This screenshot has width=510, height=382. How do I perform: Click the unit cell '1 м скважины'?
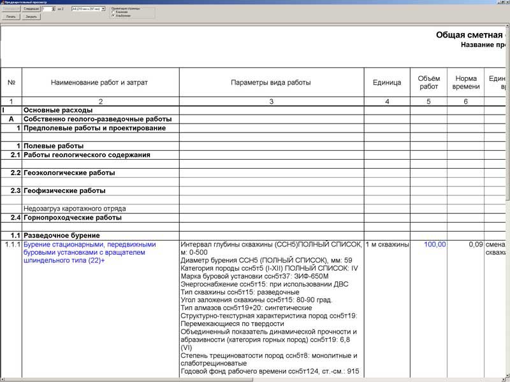pyautogui.click(x=387, y=244)
